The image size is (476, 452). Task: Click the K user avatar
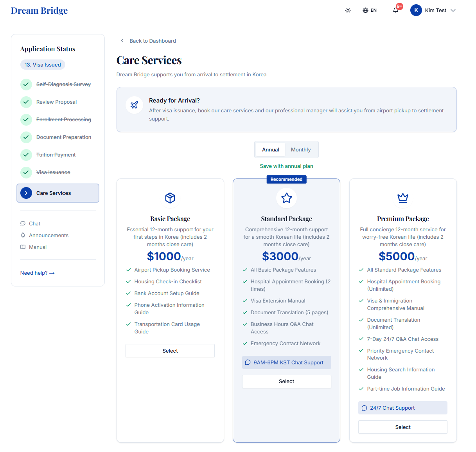pos(416,11)
